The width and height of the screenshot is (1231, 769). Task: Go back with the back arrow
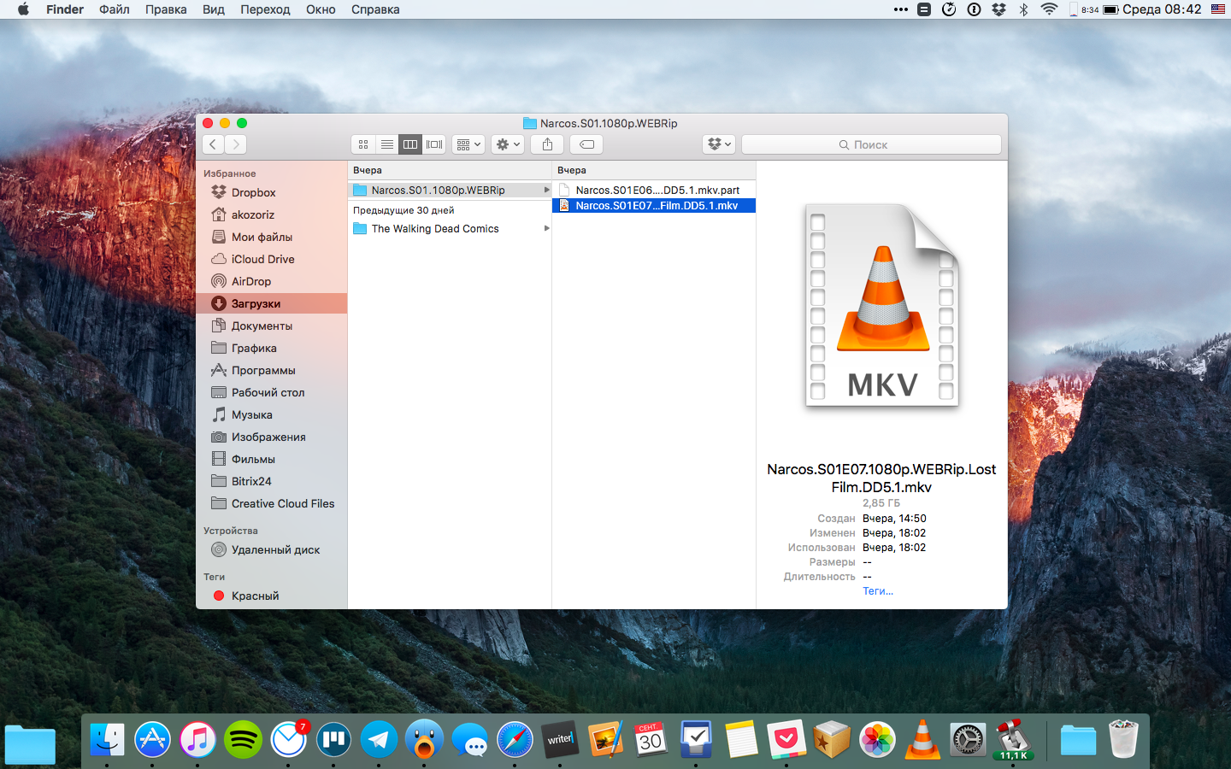214,144
